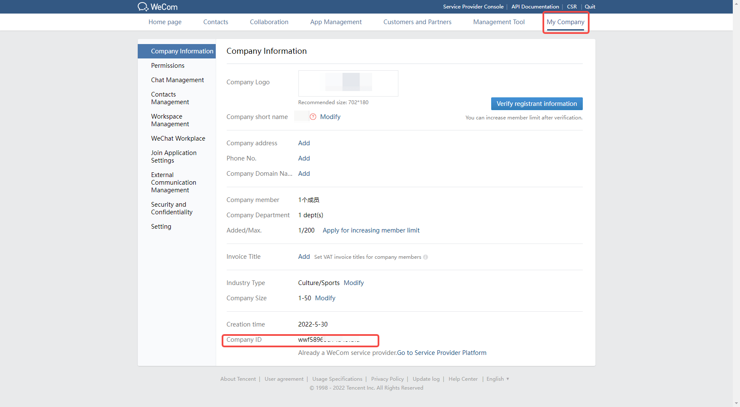
Task: Switch to the Contacts tab
Action: (x=215, y=22)
